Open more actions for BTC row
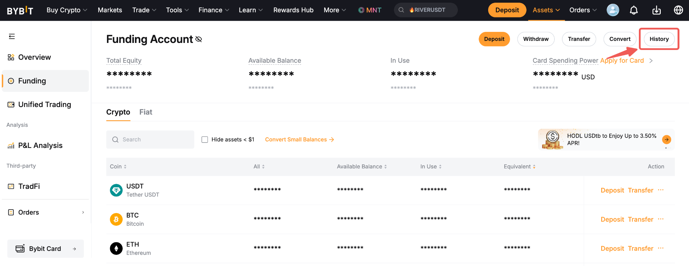The width and height of the screenshot is (689, 266). coord(661,219)
